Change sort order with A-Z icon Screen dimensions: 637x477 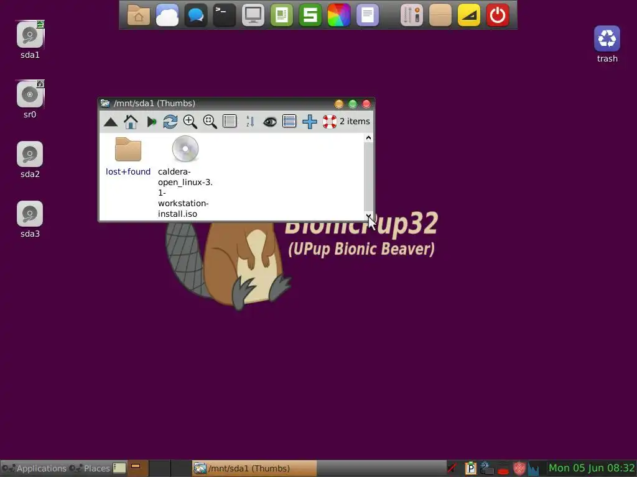250,122
